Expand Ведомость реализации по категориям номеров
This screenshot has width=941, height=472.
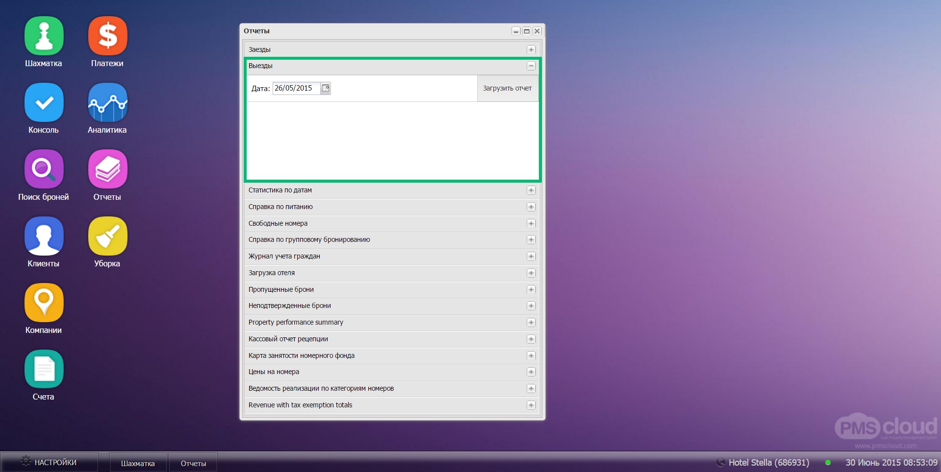click(531, 388)
